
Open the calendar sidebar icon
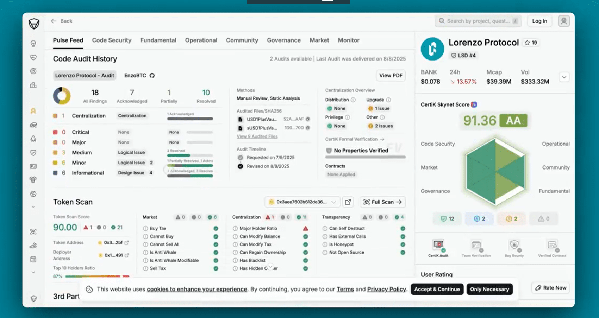[x=33, y=259]
